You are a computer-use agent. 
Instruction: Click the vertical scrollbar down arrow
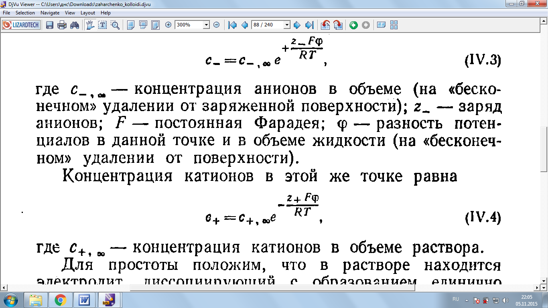coord(544,281)
